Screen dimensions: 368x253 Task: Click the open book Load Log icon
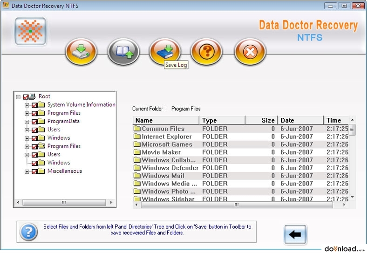(123, 51)
